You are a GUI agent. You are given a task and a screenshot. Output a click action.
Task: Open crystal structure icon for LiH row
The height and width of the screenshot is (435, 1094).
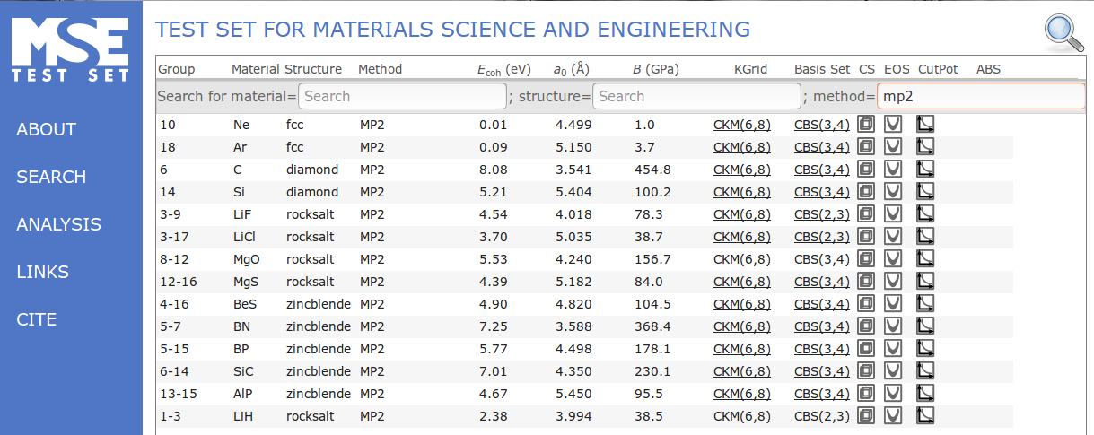tap(866, 416)
